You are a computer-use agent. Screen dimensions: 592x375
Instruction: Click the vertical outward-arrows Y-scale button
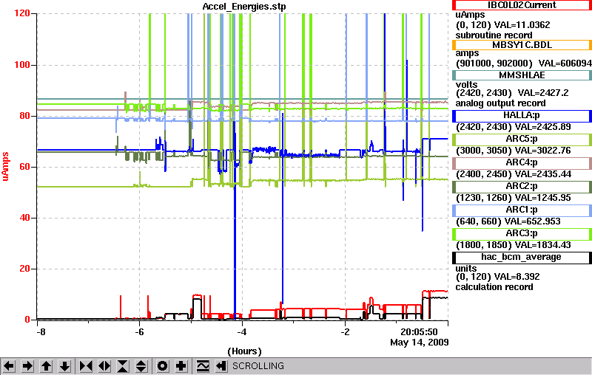pyautogui.click(x=141, y=365)
